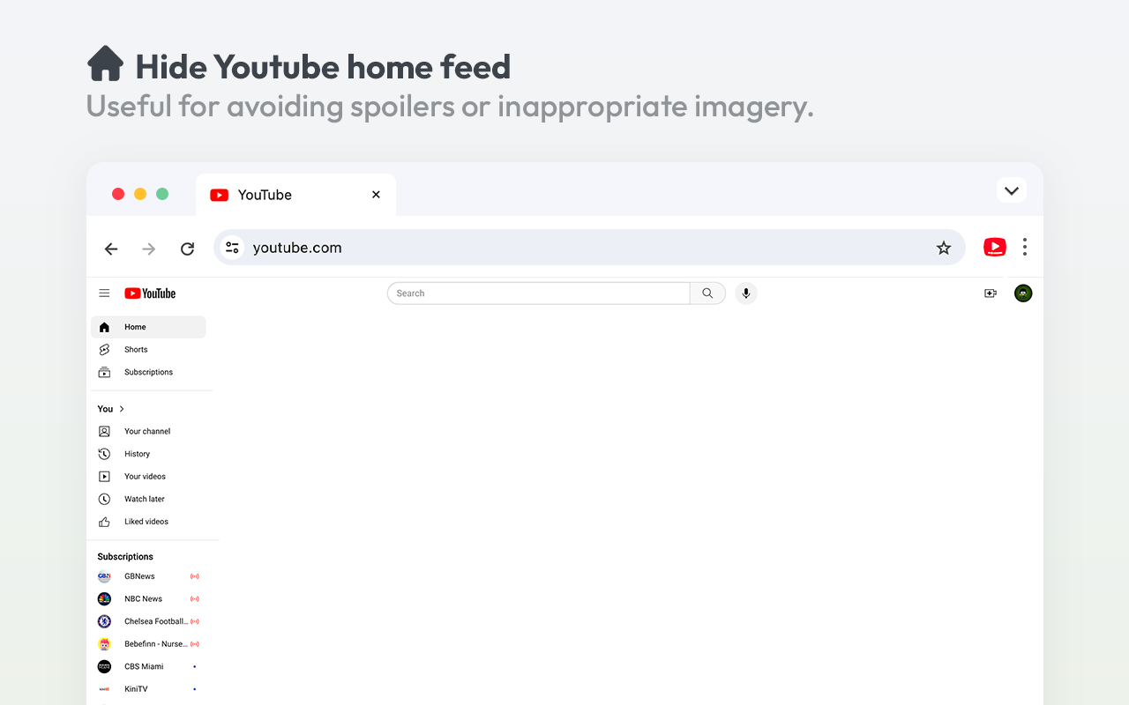Open Chrome three-dot menu
The image size is (1129, 705).
coord(1025,247)
